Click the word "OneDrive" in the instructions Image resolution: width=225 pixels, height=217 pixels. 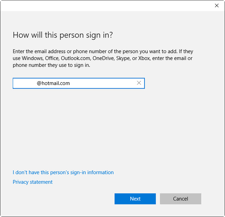pos(103,58)
